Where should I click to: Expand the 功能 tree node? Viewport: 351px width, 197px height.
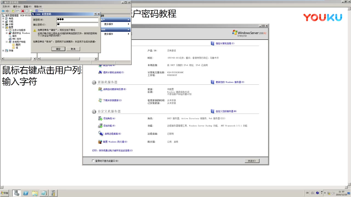(x=3, y=21)
